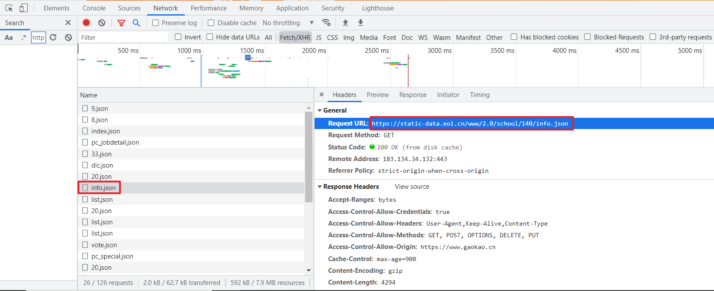Filter requests by Fetch/XHR type
This screenshot has width=714, height=291.
(x=295, y=37)
